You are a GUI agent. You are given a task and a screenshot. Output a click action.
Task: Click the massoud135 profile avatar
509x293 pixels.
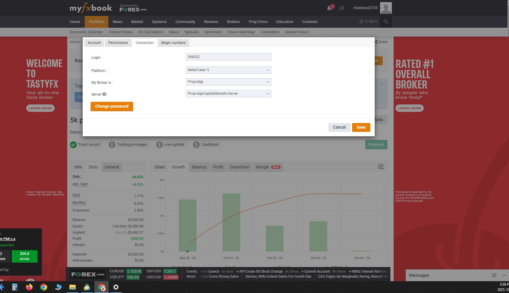(x=386, y=8)
